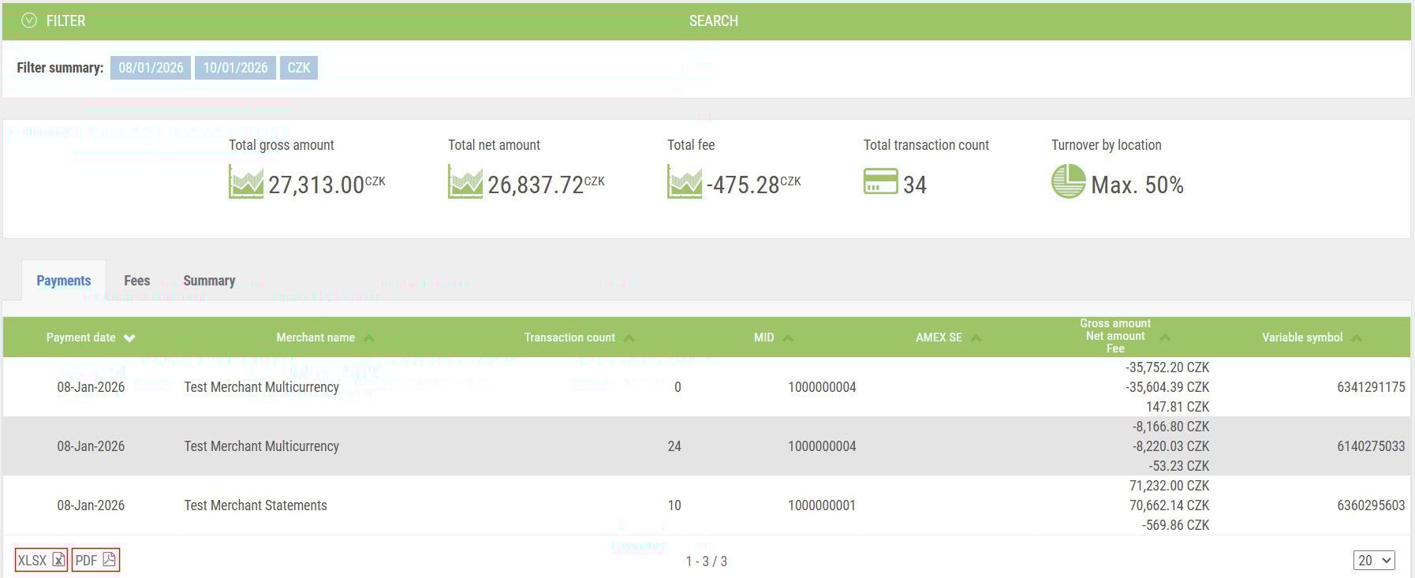This screenshot has height=578, width=1415.
Task: Click the pagination text 1 - 3 / 3
Action: [706, 561]
